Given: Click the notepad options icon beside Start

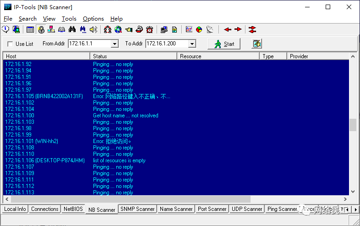Looking at the screenshot, I should pos(256,44).
